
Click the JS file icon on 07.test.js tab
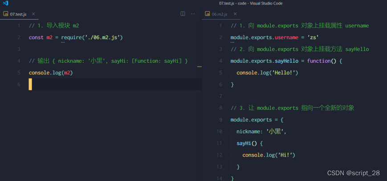(6, 14)
